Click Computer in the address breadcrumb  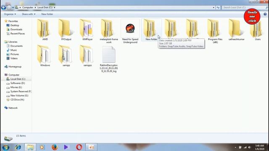[x=28, y=8]
